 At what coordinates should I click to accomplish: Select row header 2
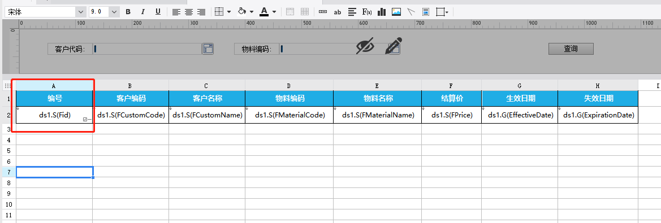click(x=9, y=115)
